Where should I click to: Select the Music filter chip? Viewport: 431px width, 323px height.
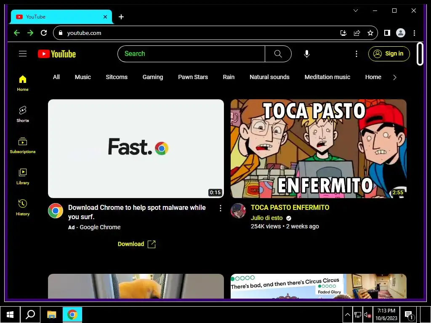point(83,77)
